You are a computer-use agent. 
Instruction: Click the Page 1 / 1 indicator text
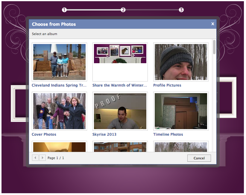click(x=56, y=158)
